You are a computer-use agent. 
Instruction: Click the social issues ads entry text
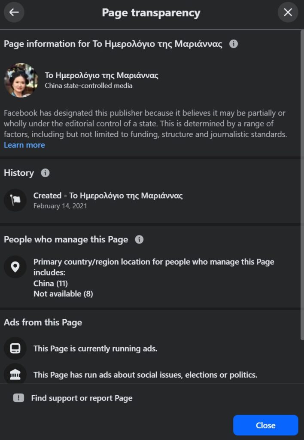[145, 375]
